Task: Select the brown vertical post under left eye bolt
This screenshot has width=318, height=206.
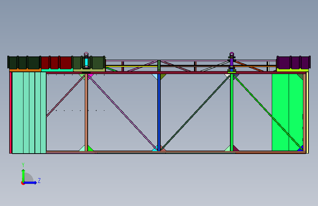Action: (86, 112)
